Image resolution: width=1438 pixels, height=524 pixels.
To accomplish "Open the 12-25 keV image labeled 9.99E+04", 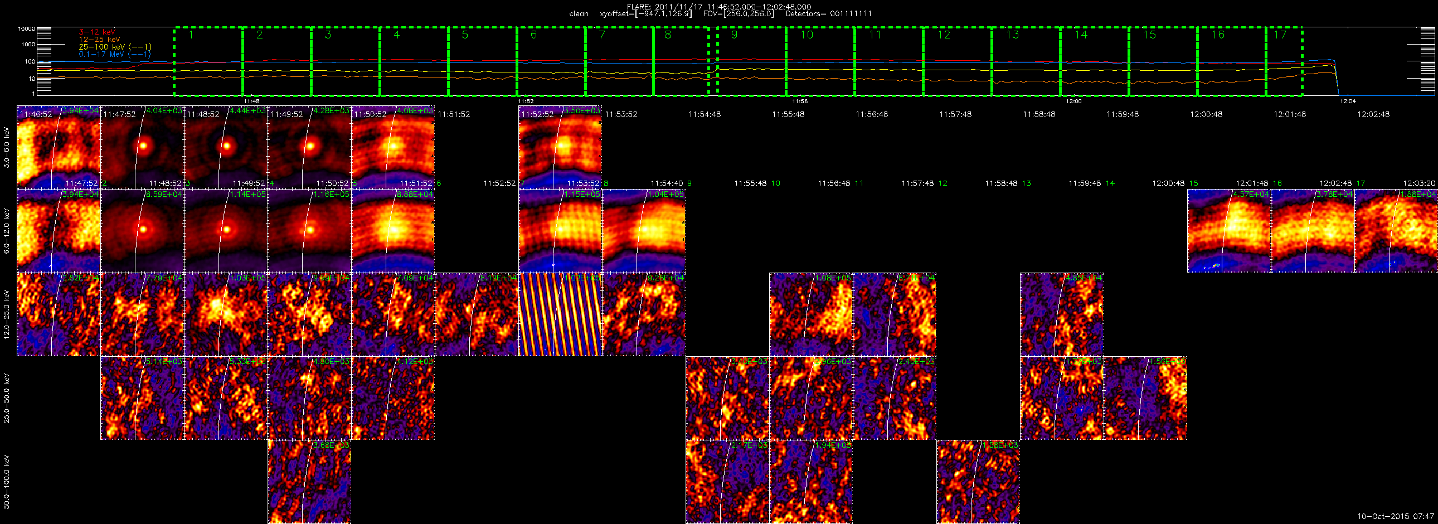I will pyautogui.click(x=310, y=314).
